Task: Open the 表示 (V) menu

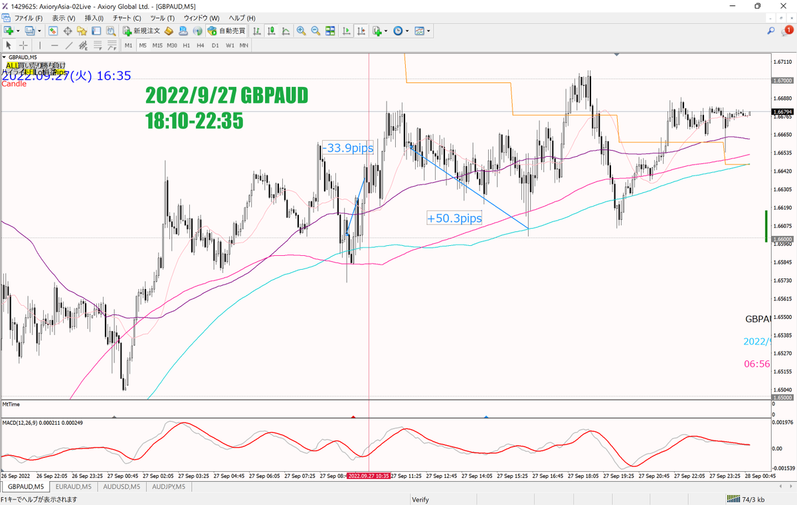Action: [x=63, y=18]
